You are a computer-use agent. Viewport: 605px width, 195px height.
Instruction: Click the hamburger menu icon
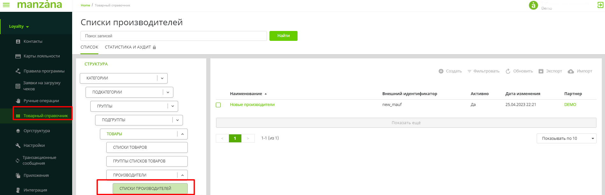(x=6, y=5)
